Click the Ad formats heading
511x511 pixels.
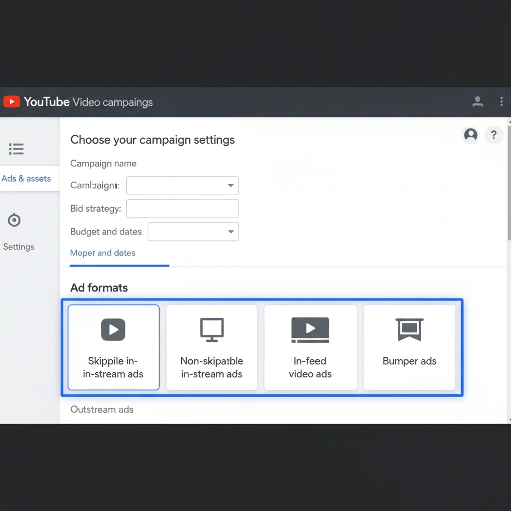click(99, 288)
